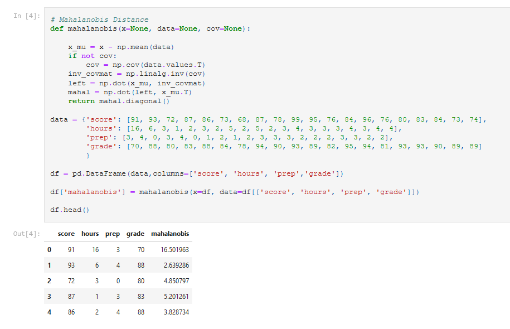Select the prep column header
Viewport: 510px width, 329px height.
[112, 234]
